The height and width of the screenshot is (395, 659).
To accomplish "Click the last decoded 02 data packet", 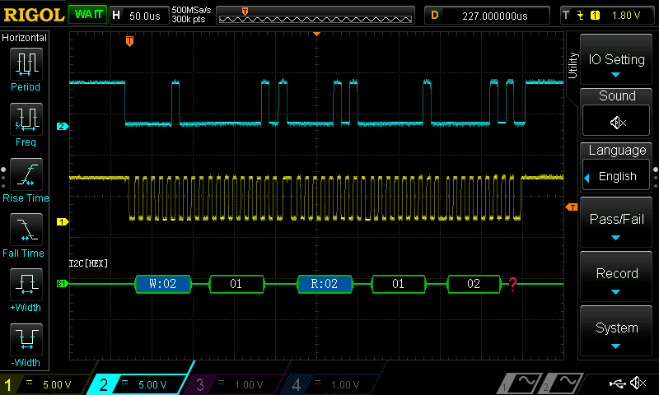I will 474,284.
